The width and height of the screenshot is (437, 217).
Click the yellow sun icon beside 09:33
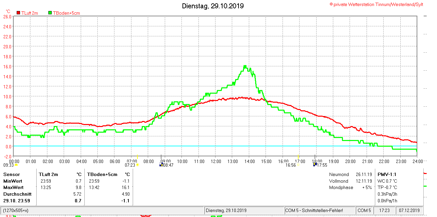point(16,165)
